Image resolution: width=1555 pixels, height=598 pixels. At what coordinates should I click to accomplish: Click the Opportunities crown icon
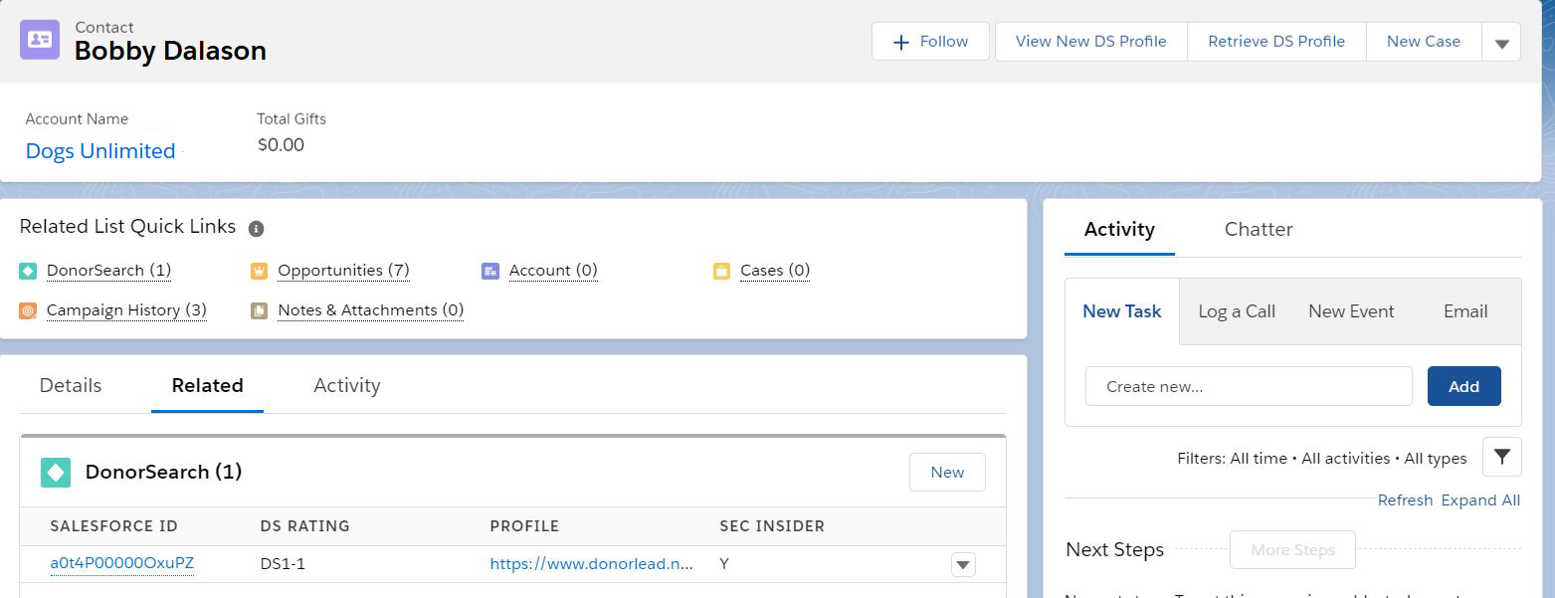point(260,271)
